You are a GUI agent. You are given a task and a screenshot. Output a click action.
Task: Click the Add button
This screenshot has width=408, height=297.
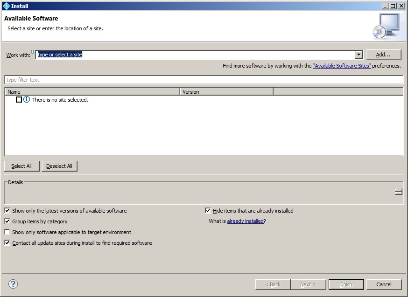coord(383,55)
